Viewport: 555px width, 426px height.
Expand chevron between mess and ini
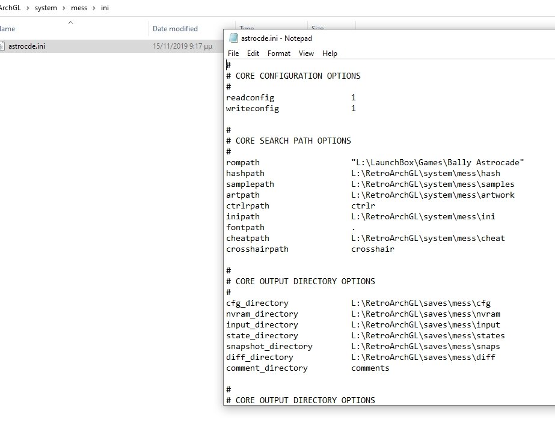point(94,8)
